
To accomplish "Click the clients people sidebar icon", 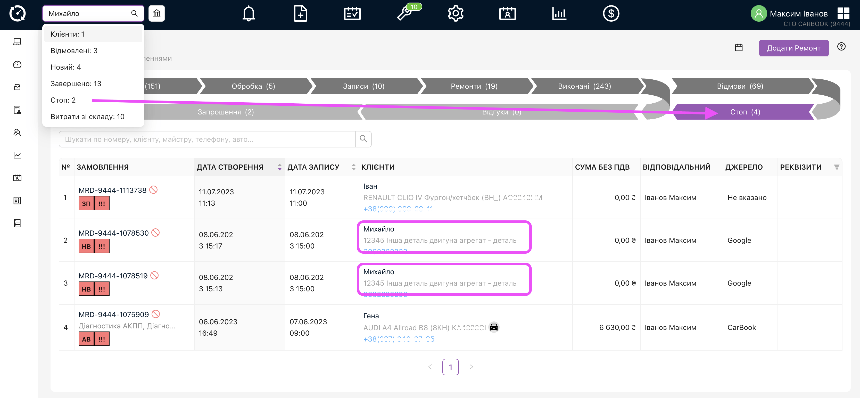I will pyautogui.click(x=17, y=132).
